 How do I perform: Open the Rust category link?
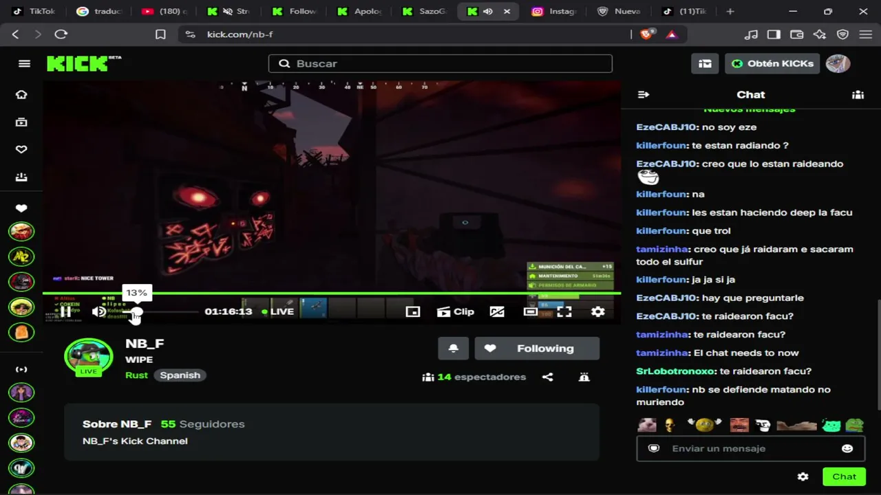point(136,375)
